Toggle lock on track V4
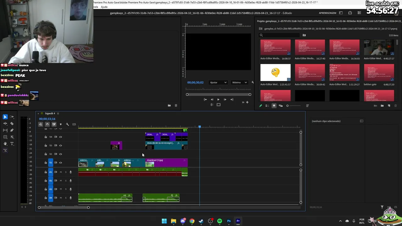The height and width of the screenshot is (226, 402). pos(46,137)
